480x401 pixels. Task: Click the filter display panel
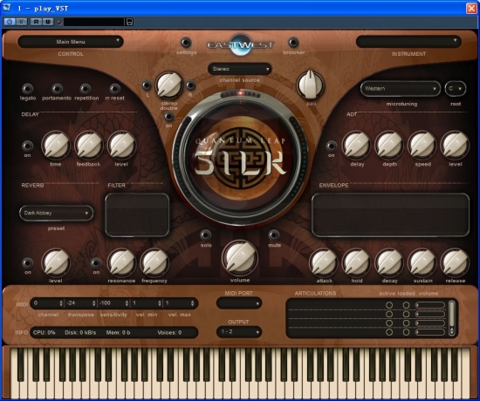[x=137, y=214]
